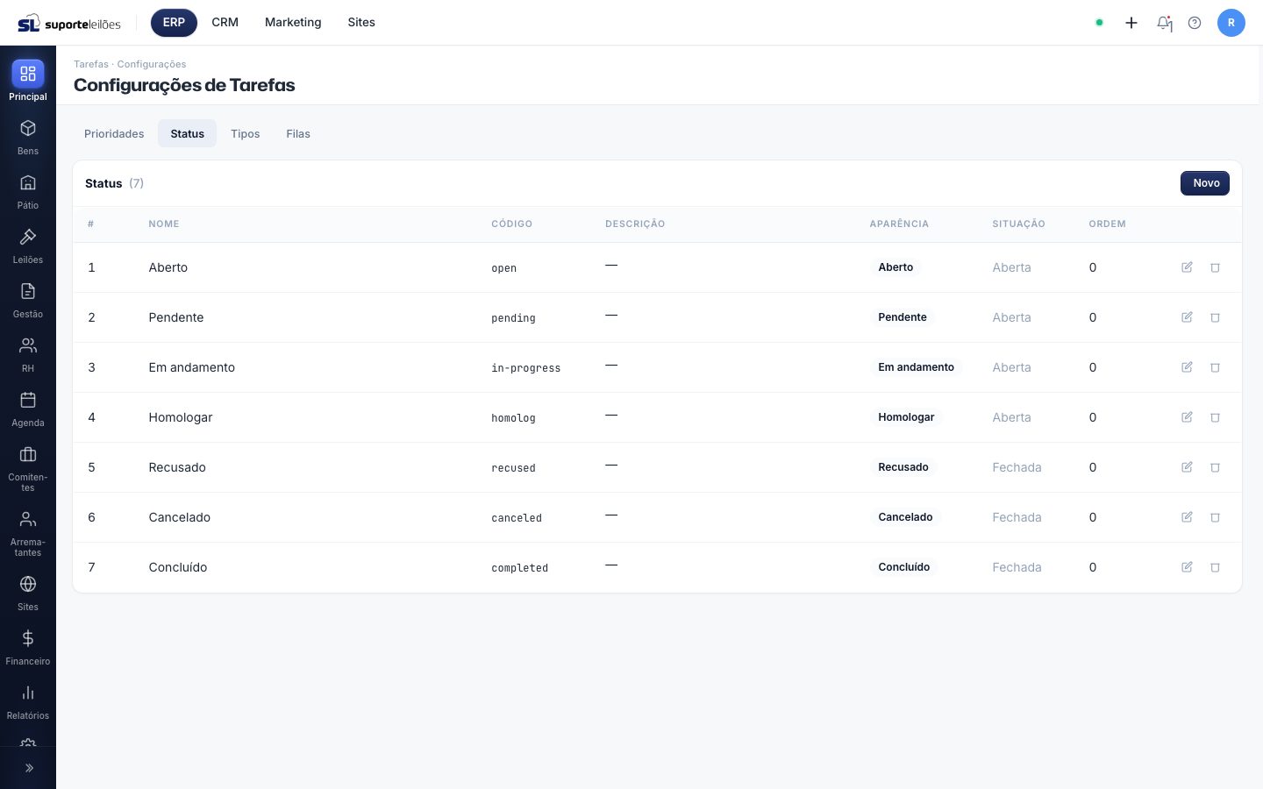The height and width of the screenshot is (789, 1263).
Task: Edit the Pendente status
Action: (1187, 317)
